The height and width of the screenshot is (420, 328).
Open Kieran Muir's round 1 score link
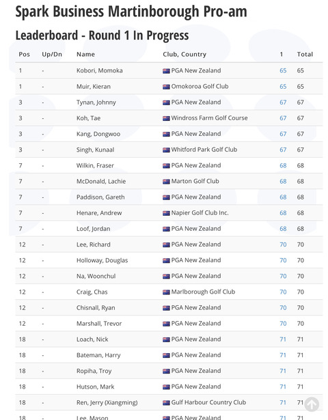click(x=283, y=87)
